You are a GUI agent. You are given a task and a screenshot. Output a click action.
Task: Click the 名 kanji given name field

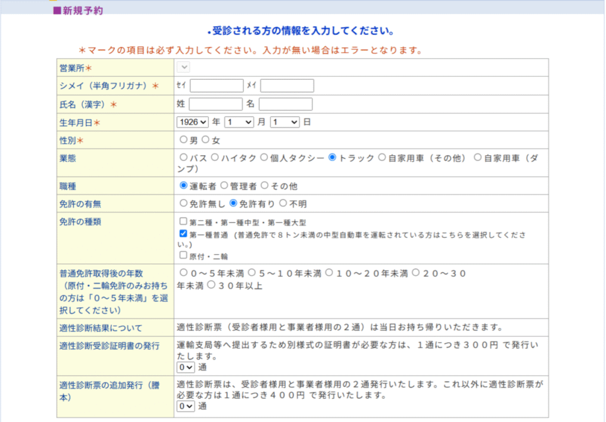click(285, 104)
